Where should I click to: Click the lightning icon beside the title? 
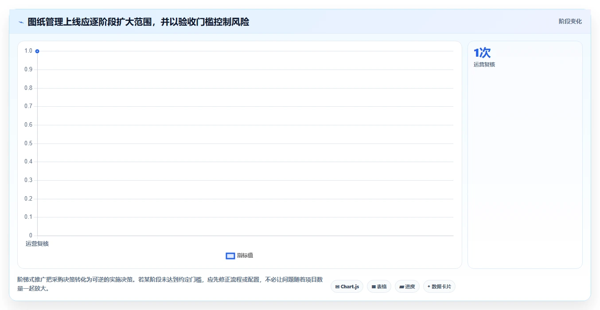click(x=21, y=22)
